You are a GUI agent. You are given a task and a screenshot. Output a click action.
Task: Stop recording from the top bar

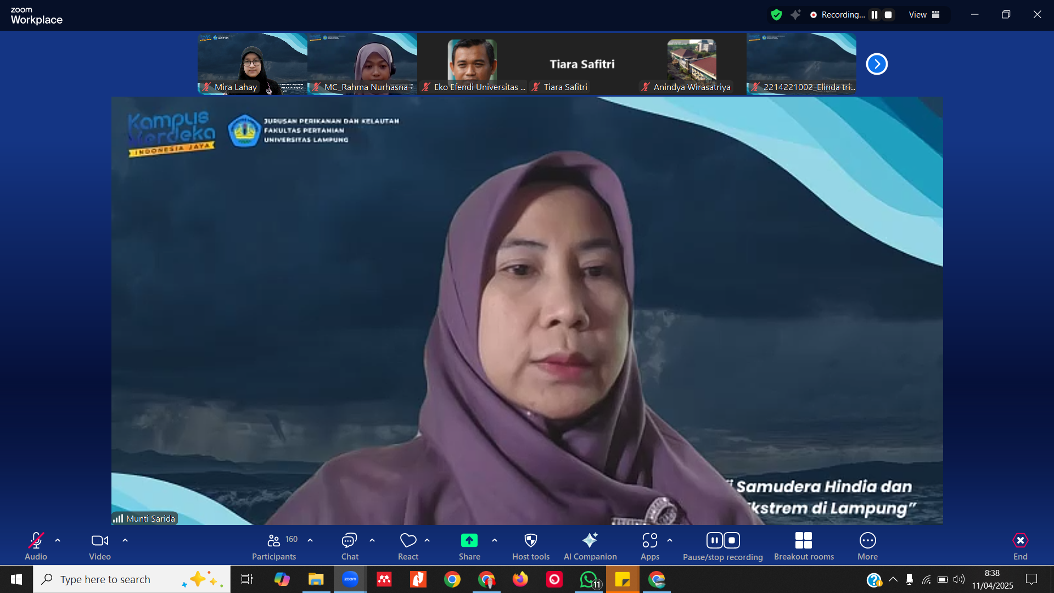pos(888,15)
